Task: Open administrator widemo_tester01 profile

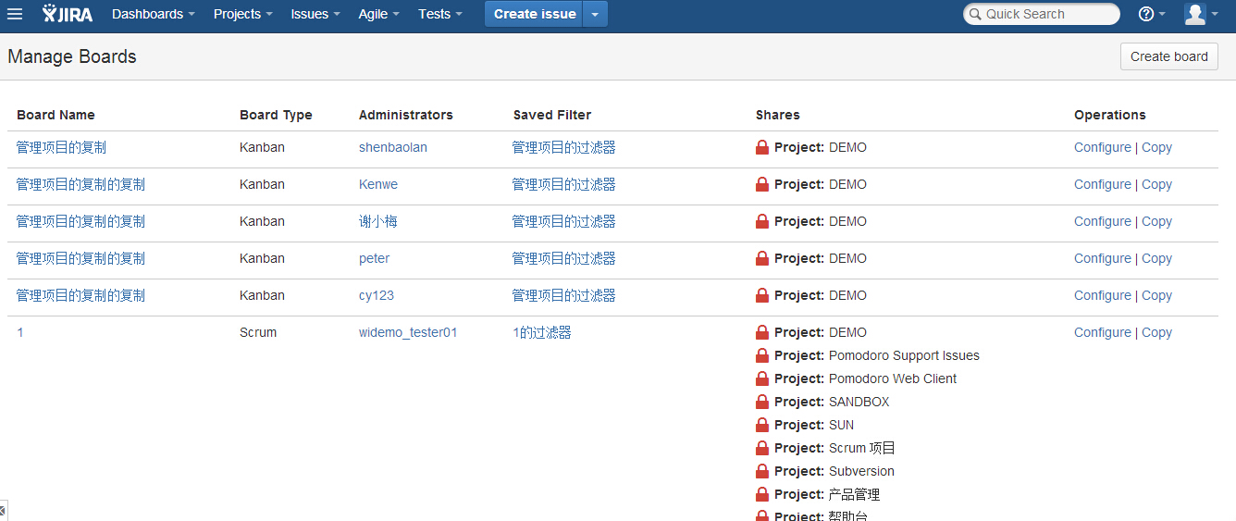Action: click(x=408, y=332)
